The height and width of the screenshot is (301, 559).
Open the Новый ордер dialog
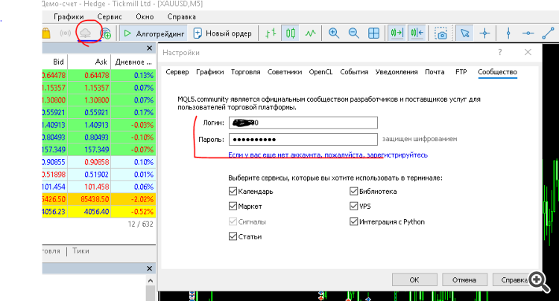coord(222,33)
